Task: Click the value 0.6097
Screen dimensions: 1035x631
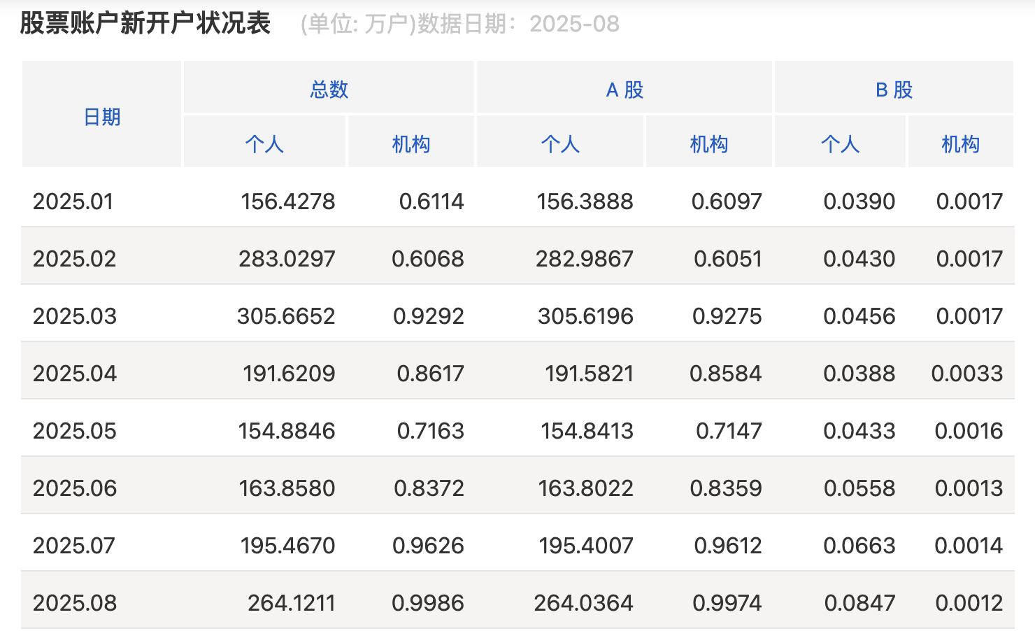Action: (727, 201)
